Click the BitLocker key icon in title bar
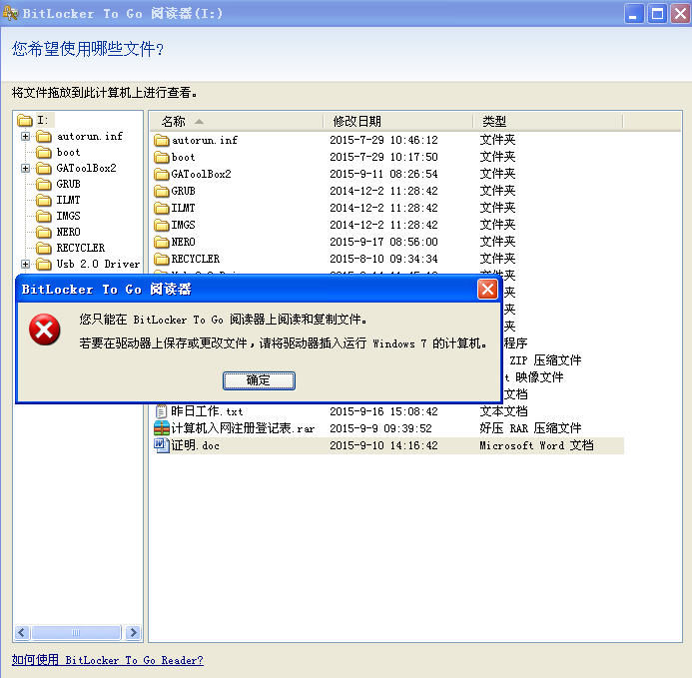Viewport: 692px width, 678px height. pos(10,13)
